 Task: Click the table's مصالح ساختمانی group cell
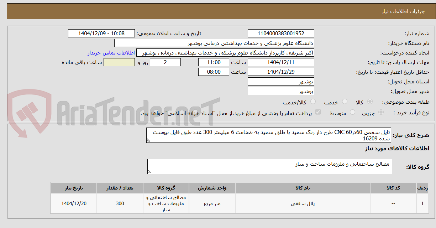166,203
